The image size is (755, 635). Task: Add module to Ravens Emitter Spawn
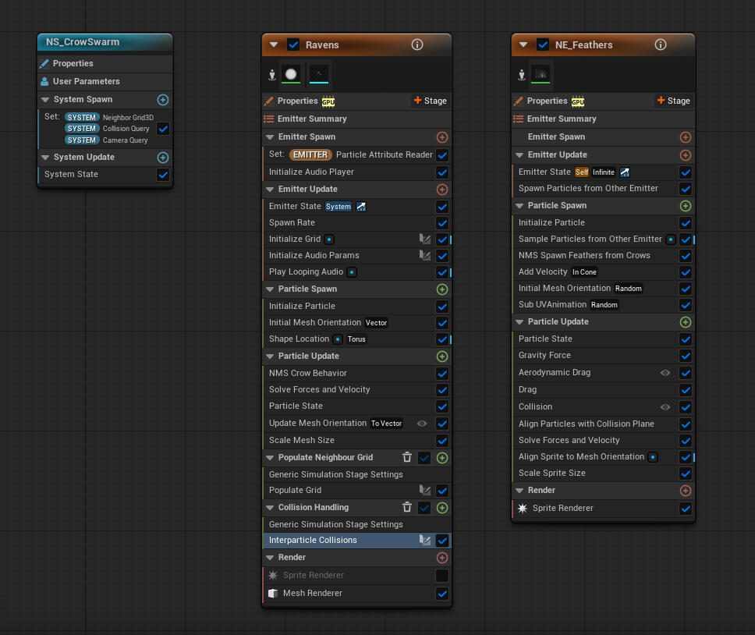click(442, 137)
